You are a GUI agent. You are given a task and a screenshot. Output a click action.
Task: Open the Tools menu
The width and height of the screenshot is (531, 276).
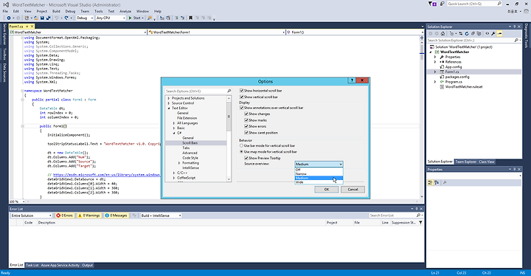tap(99, 11)
